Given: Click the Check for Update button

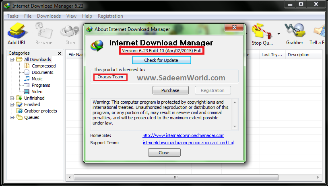Looking at the screenshot, I should (161, 60).
